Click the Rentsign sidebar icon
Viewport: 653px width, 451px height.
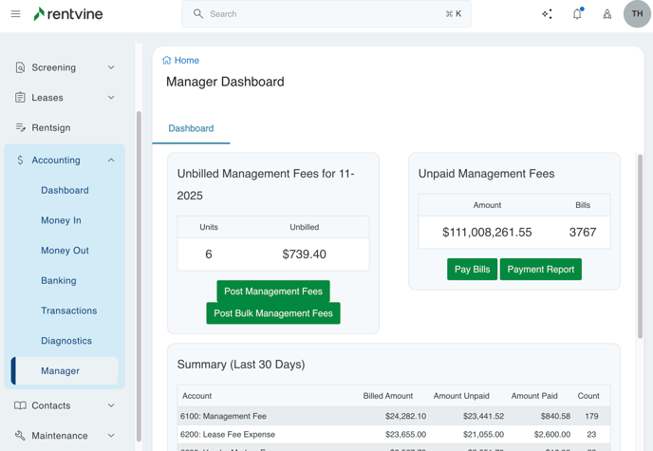point(20,127)
